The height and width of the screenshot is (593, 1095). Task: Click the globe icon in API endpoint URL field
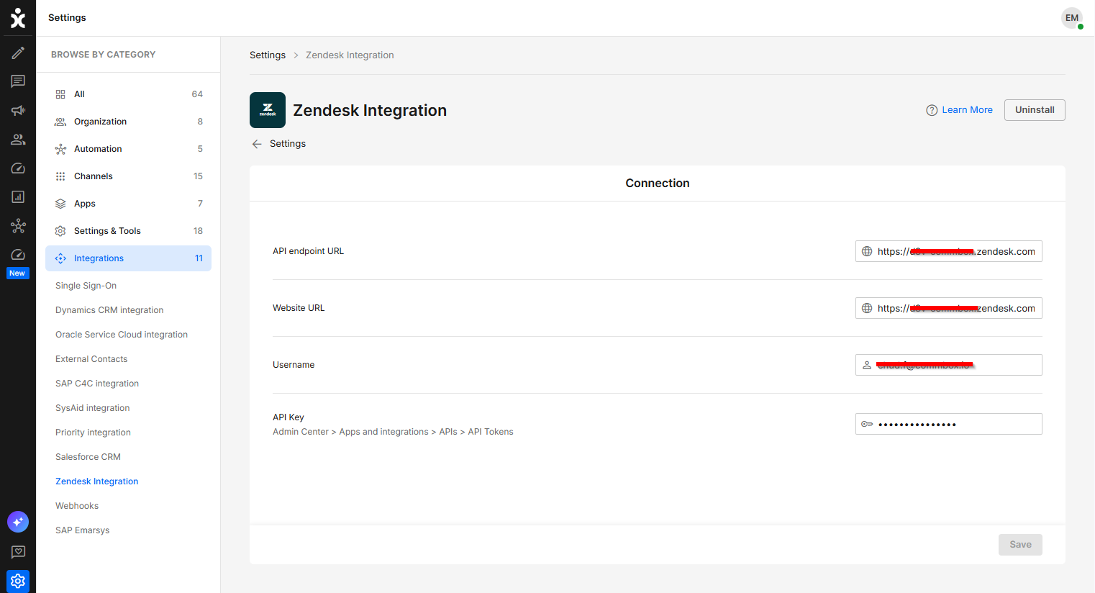(x=867, y=251)
